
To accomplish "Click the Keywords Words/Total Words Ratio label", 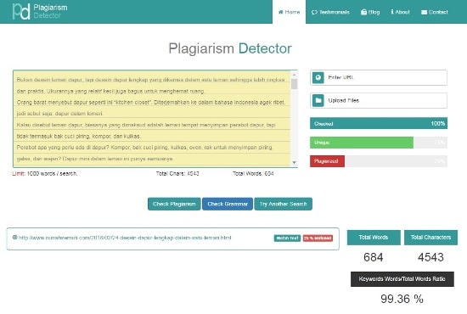I will 402,279.
